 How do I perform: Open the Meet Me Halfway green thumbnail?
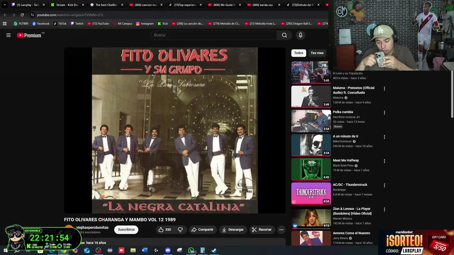coord(311,169)
